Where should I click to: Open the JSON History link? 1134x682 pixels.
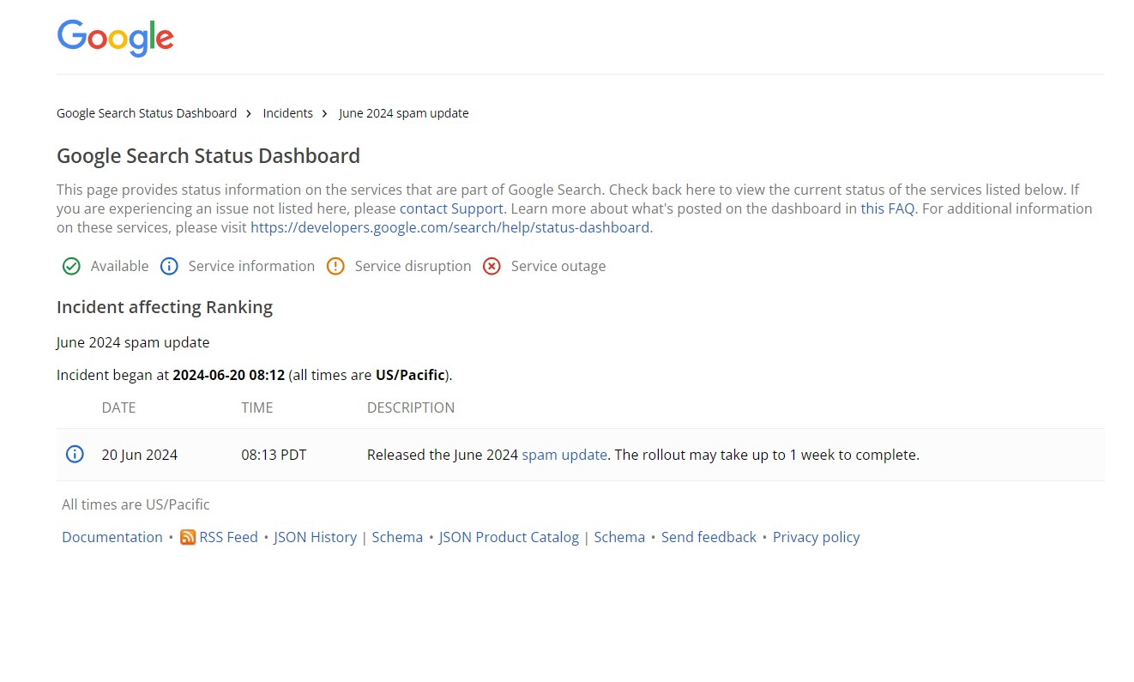315,537
